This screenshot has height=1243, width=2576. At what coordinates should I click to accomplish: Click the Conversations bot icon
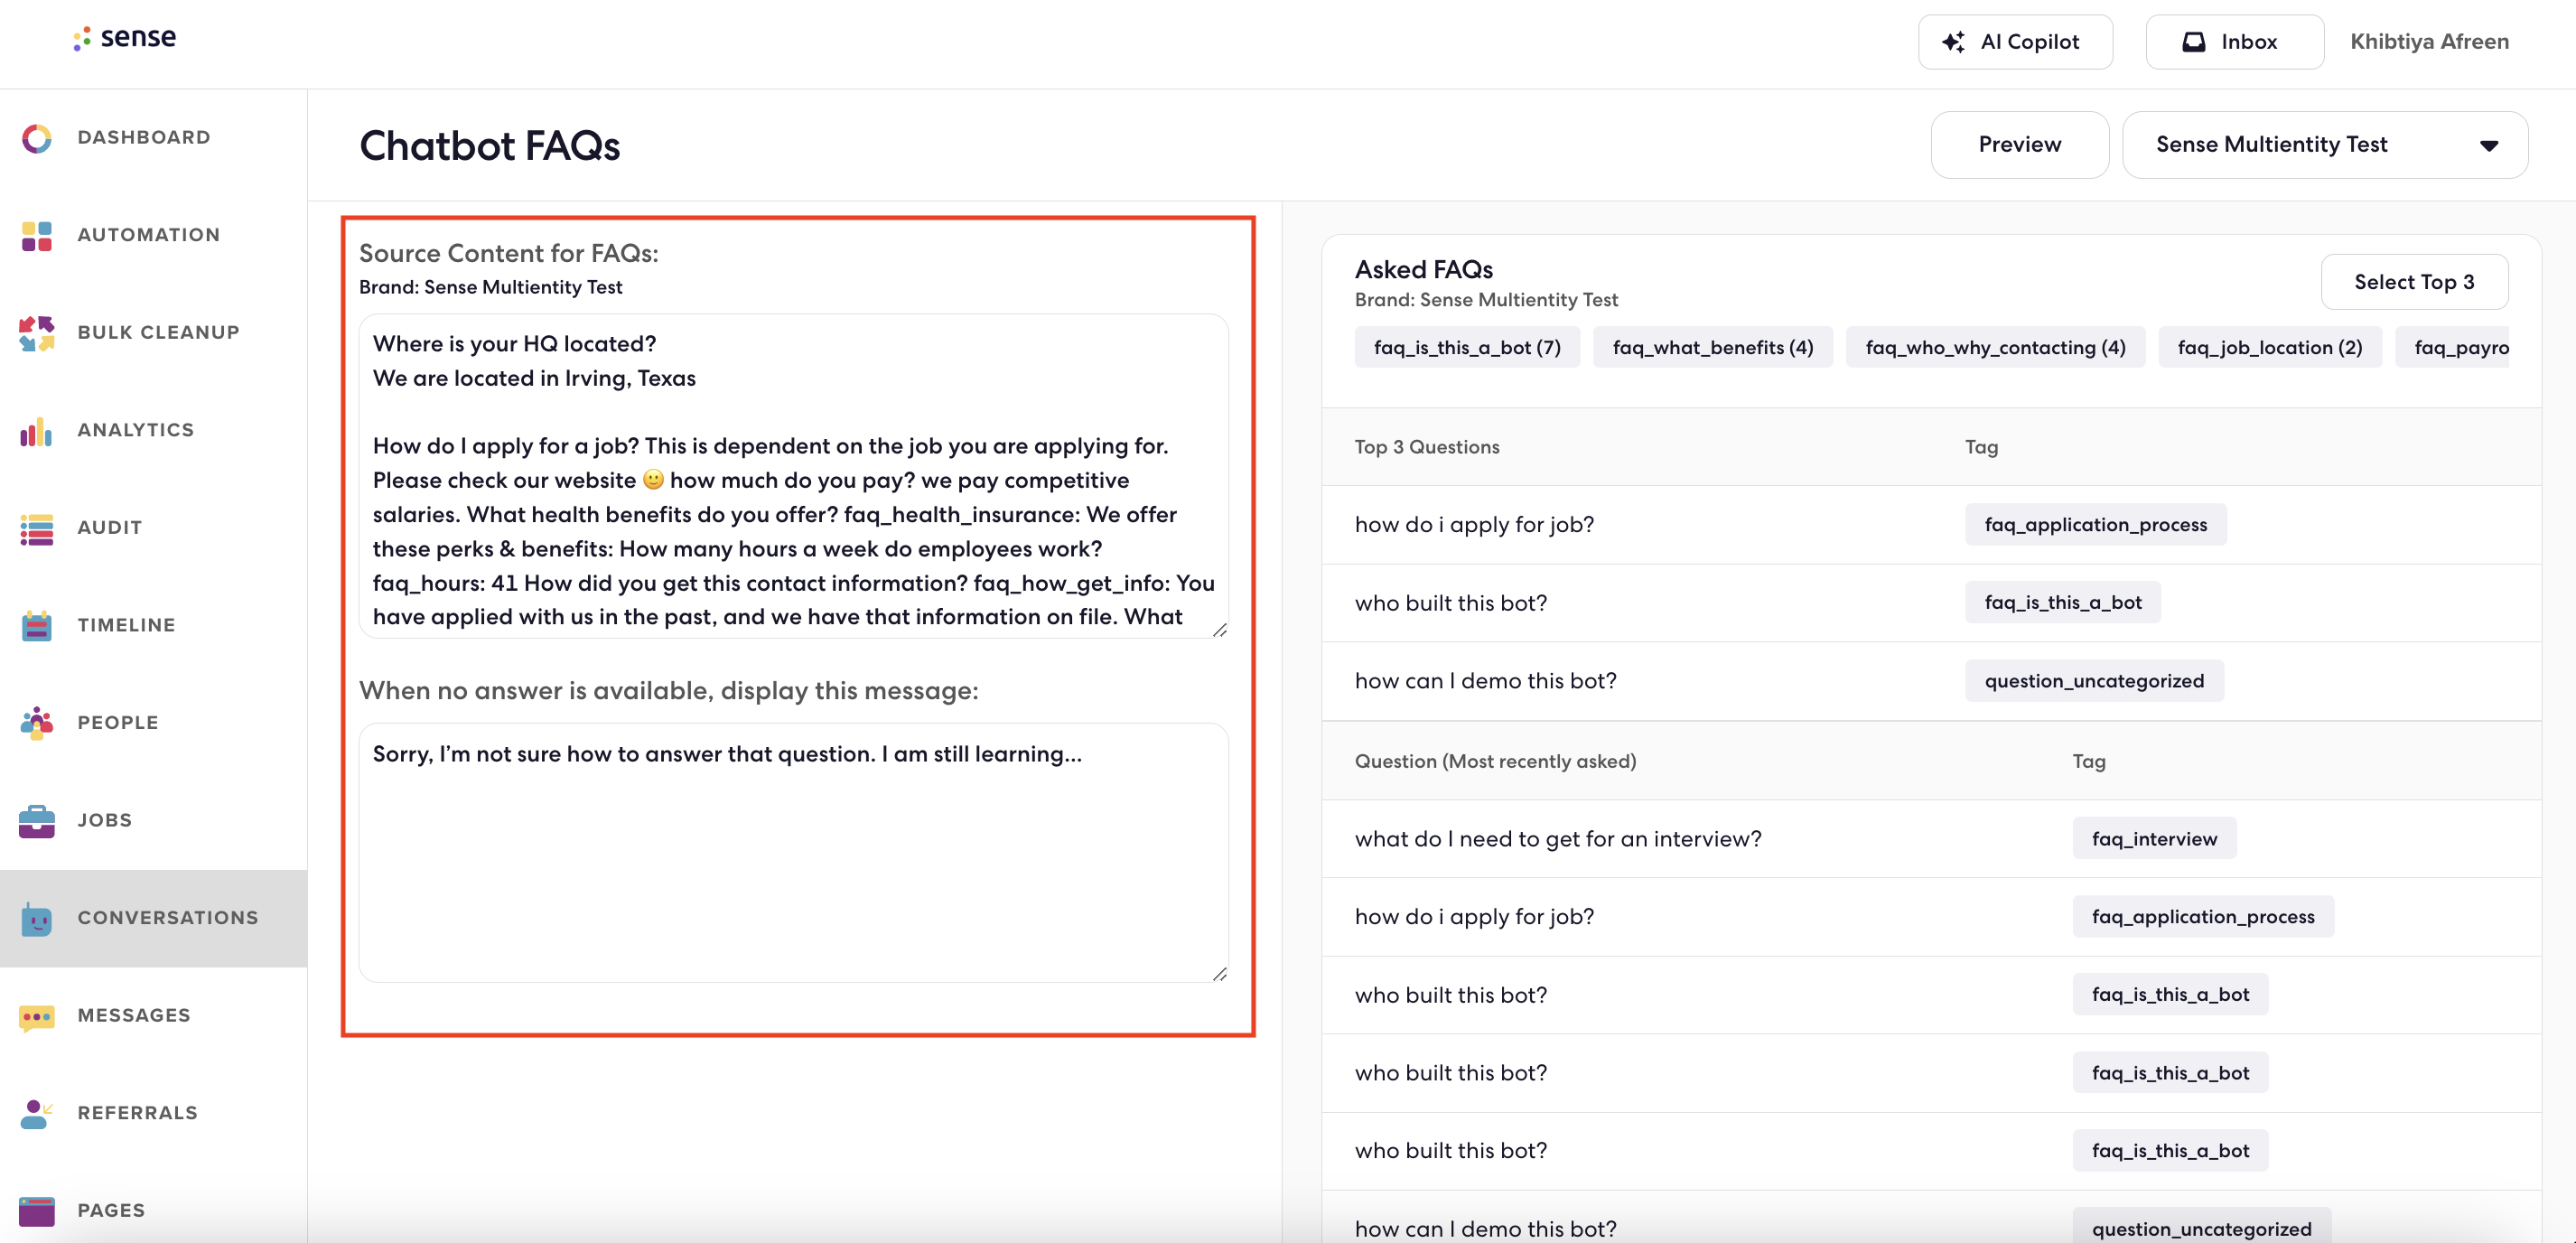pyautogui.click(x=37, y=918)
